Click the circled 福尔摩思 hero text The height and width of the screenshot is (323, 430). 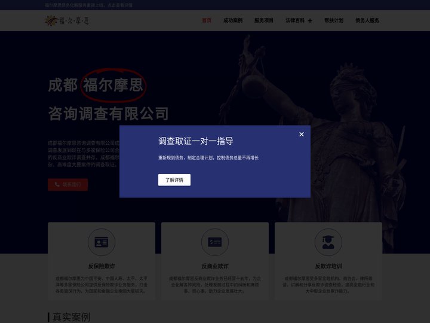pos(113,85)
